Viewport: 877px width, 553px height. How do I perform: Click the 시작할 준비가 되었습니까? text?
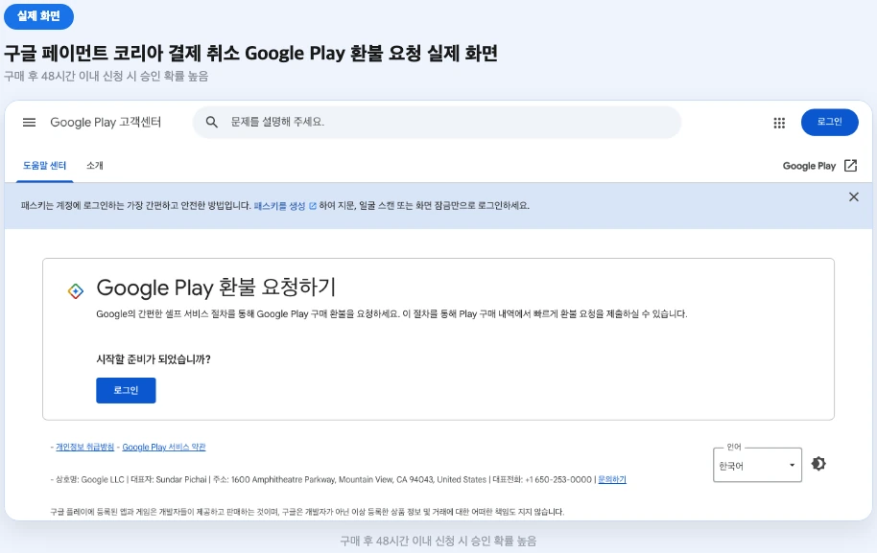point(154,359)
